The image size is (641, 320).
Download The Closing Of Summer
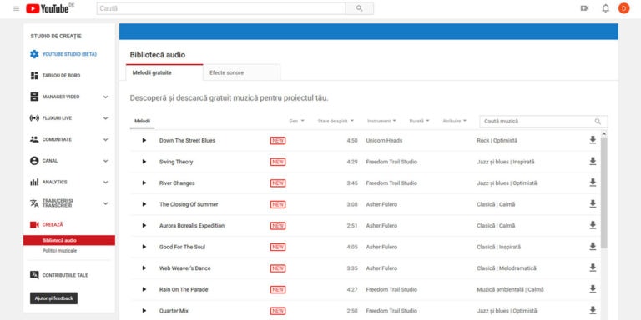pos(593,203)
